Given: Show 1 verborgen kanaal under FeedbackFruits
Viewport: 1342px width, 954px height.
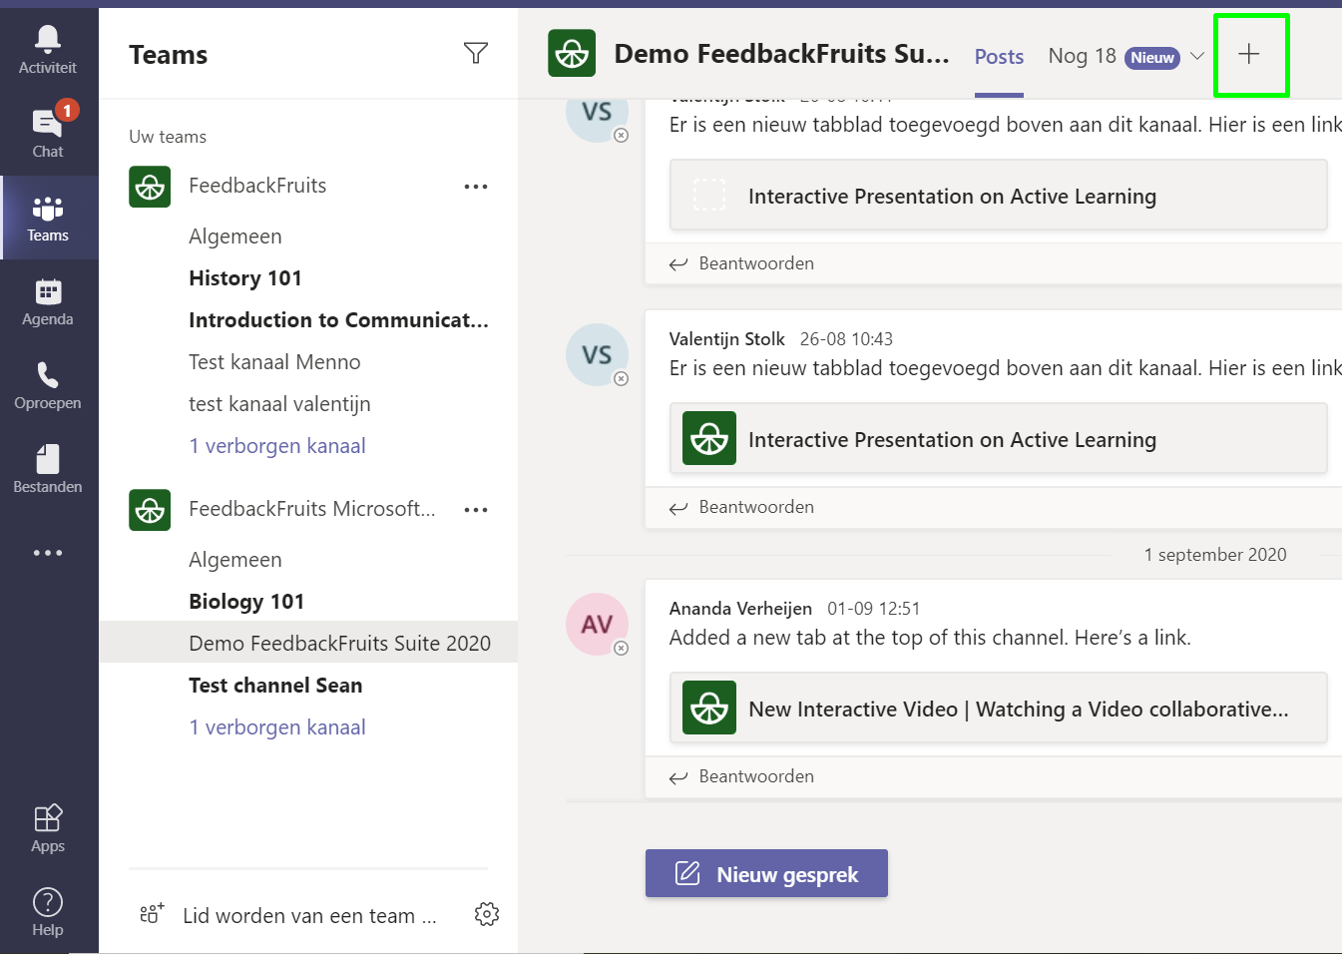Looking at the screenshot, I should point(277,446).
